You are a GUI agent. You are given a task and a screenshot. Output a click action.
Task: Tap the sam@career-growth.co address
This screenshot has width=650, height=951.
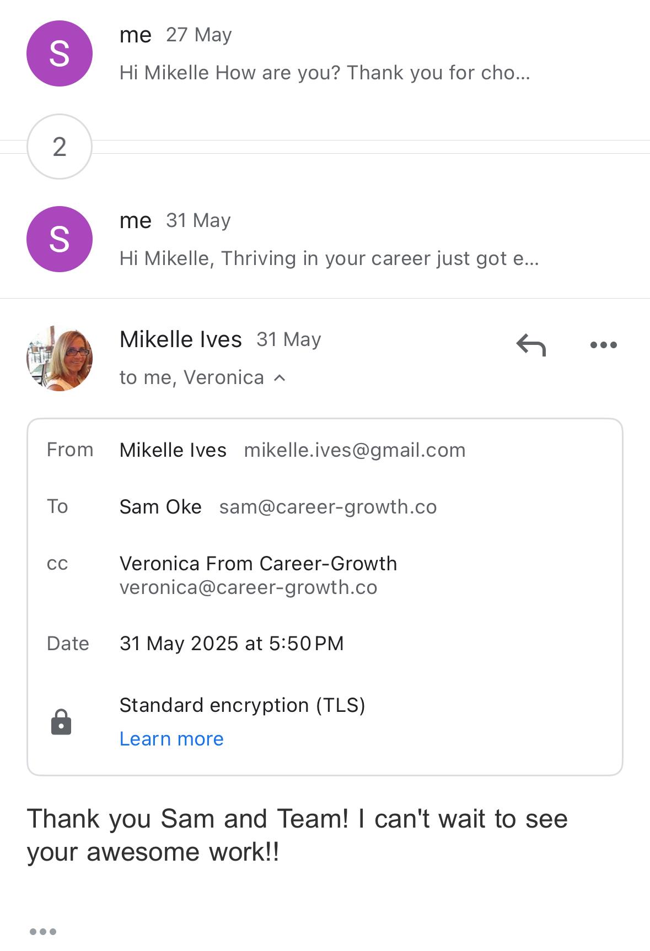(x=327, y=507)
